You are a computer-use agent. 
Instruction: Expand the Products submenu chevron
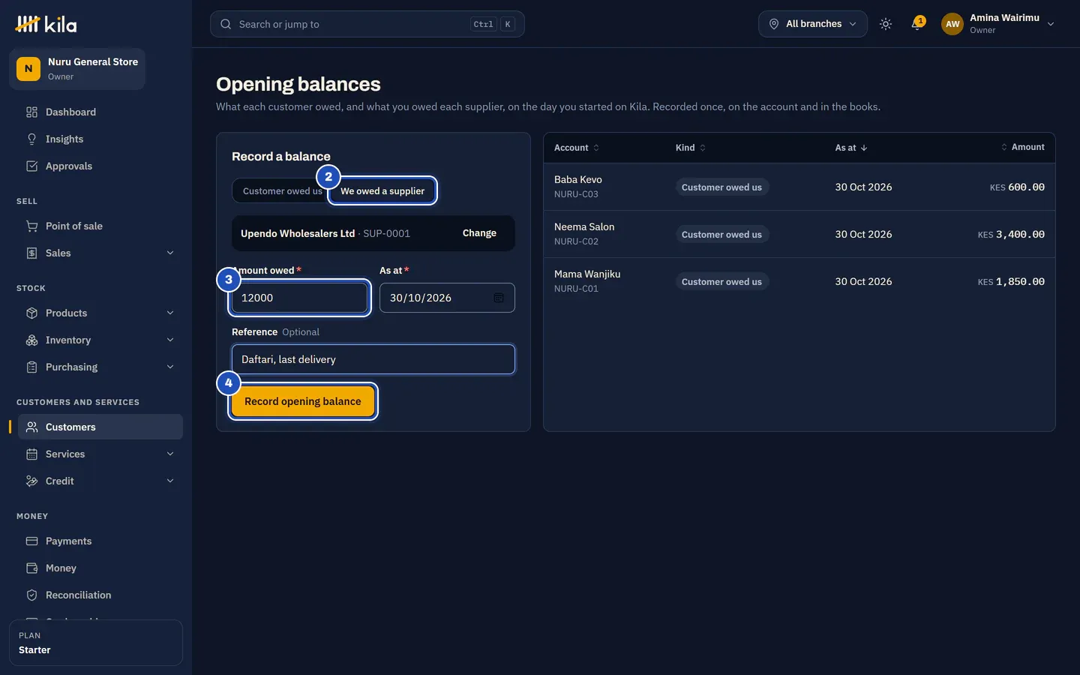[x=170, y=313]
